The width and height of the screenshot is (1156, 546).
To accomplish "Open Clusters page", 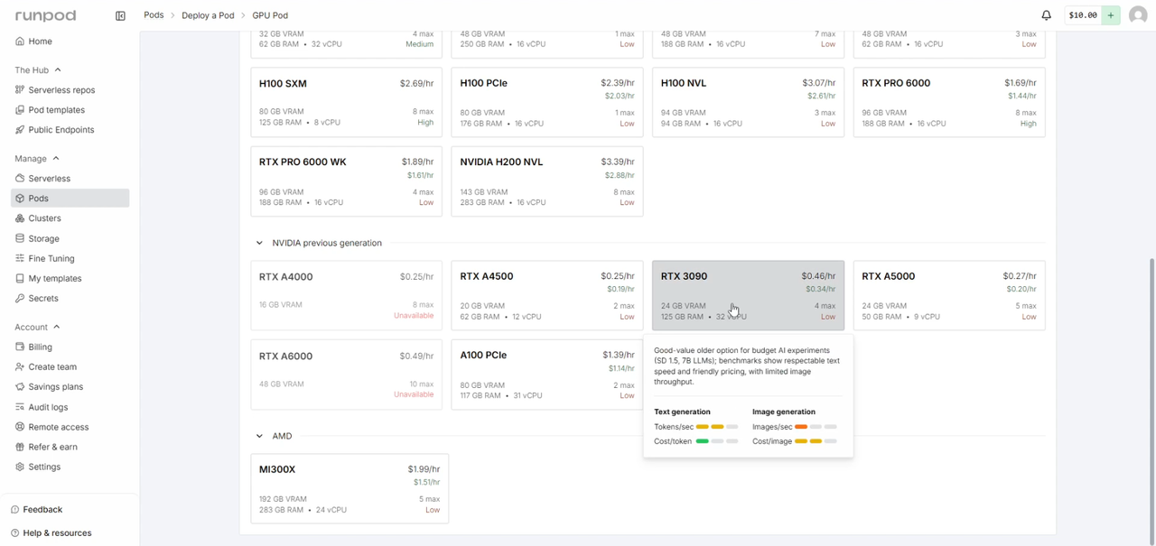I will (44, 218).
